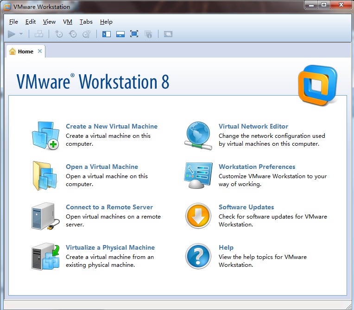
Task: Click the Workstation Preferences link
Action: tap(257, 167)
